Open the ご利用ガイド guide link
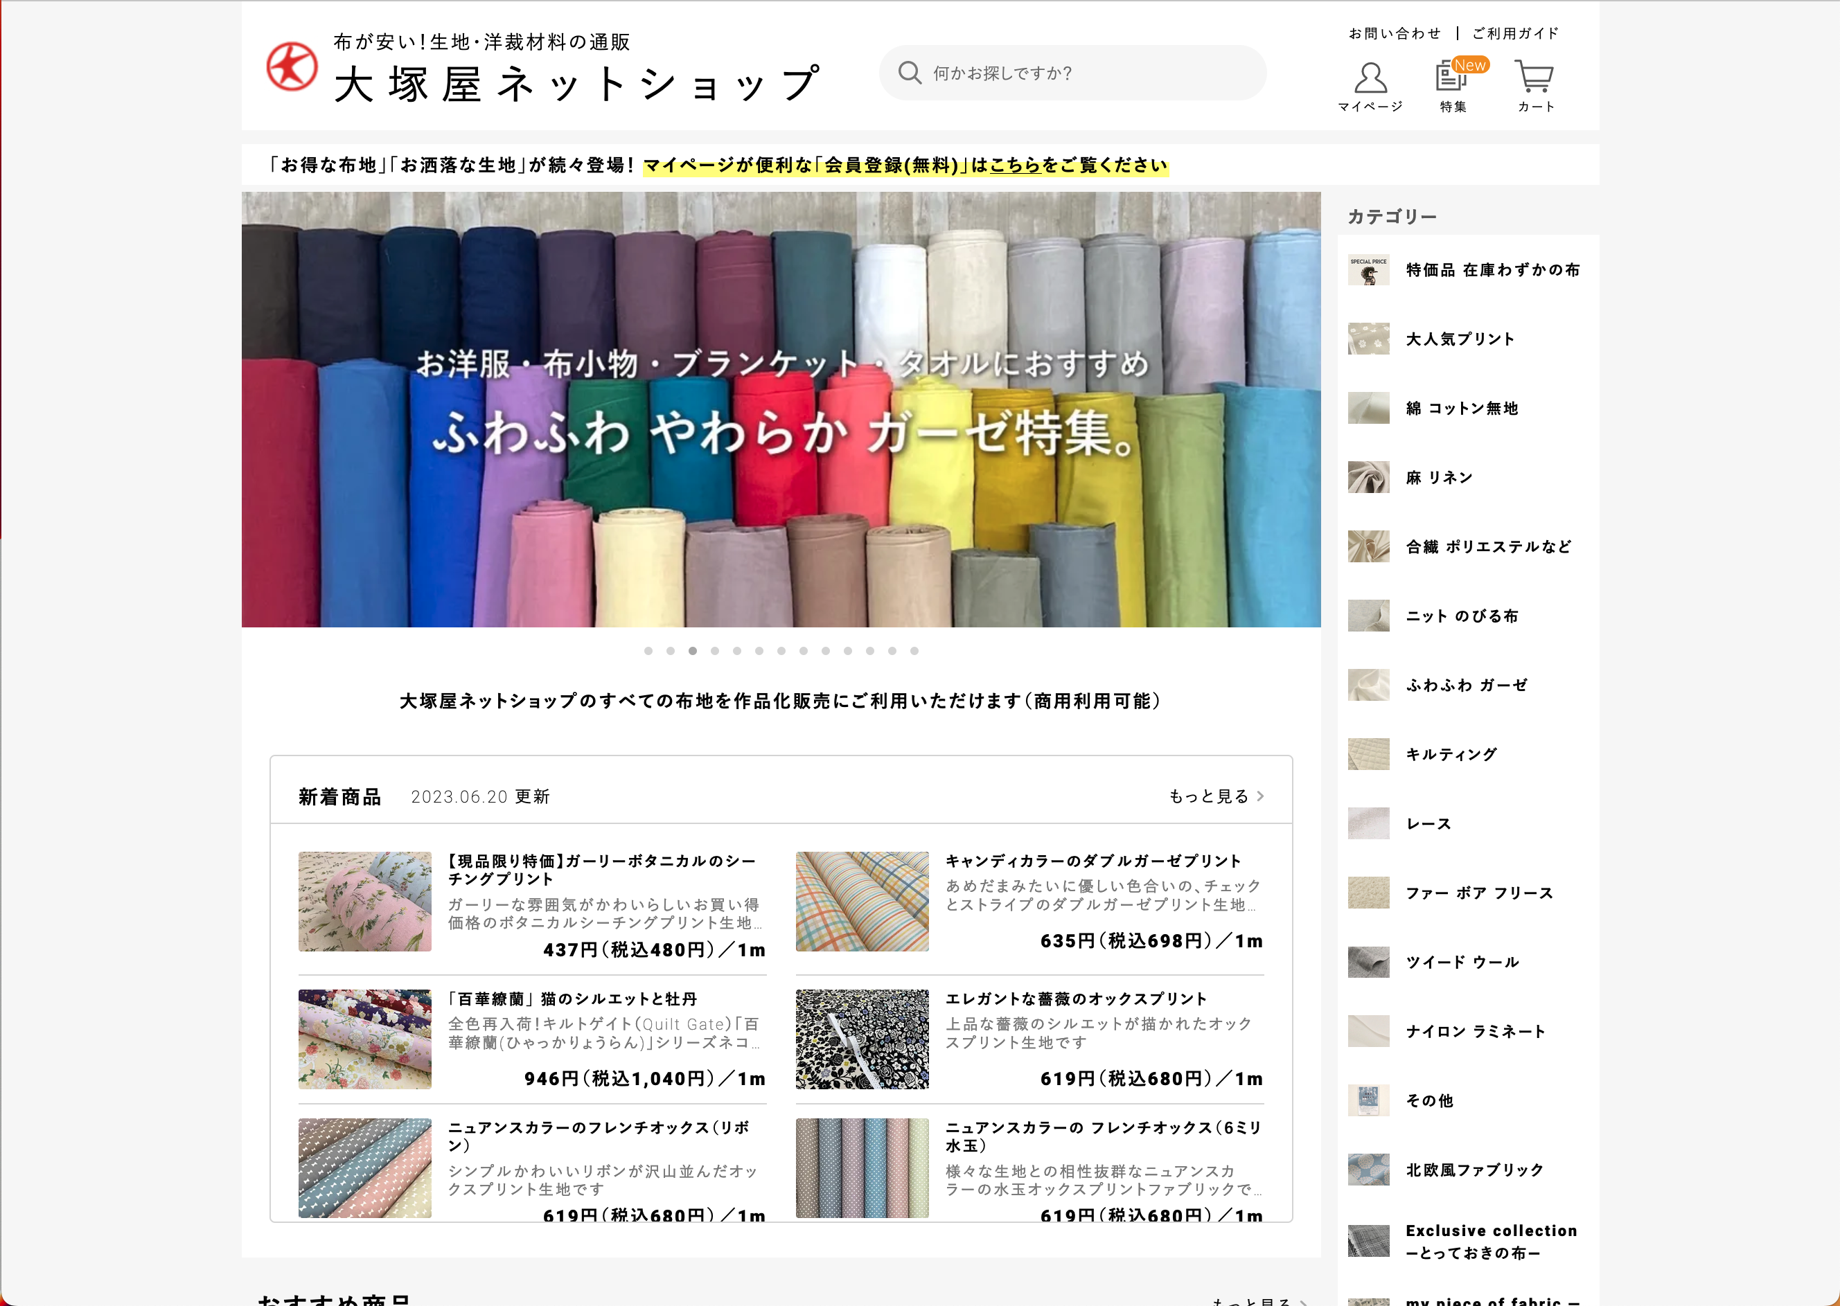 coord(1515,34)
